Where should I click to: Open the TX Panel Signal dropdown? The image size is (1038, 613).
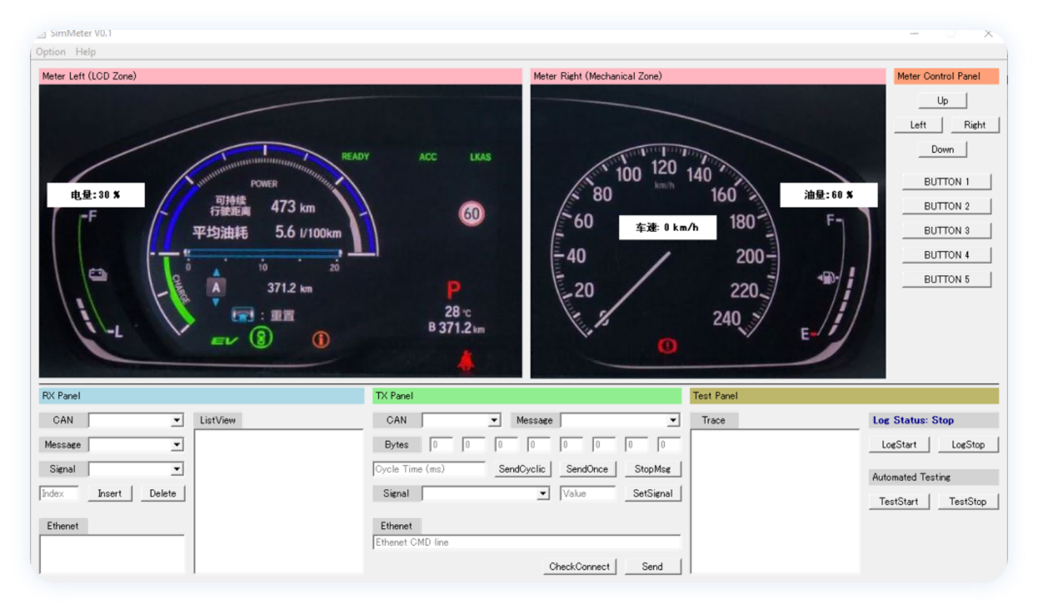[x=543, y=494]
